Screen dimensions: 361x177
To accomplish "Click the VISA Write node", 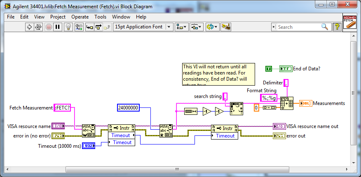I will tap(89, 131).
